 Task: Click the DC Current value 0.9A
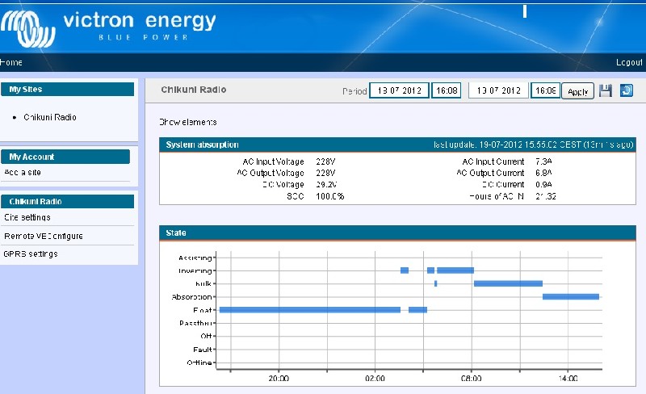point(543,184)
